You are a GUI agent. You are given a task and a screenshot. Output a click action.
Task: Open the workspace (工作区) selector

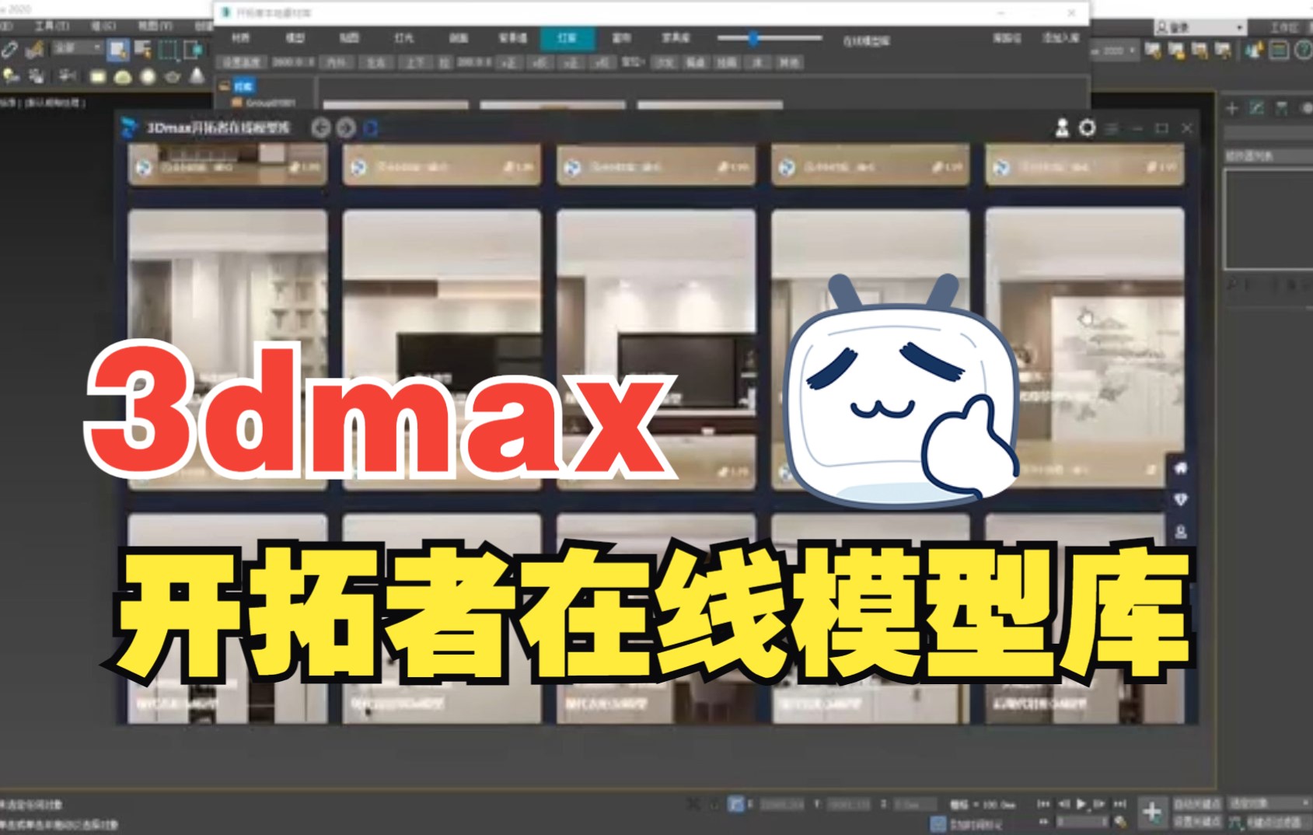point(1285,27)
